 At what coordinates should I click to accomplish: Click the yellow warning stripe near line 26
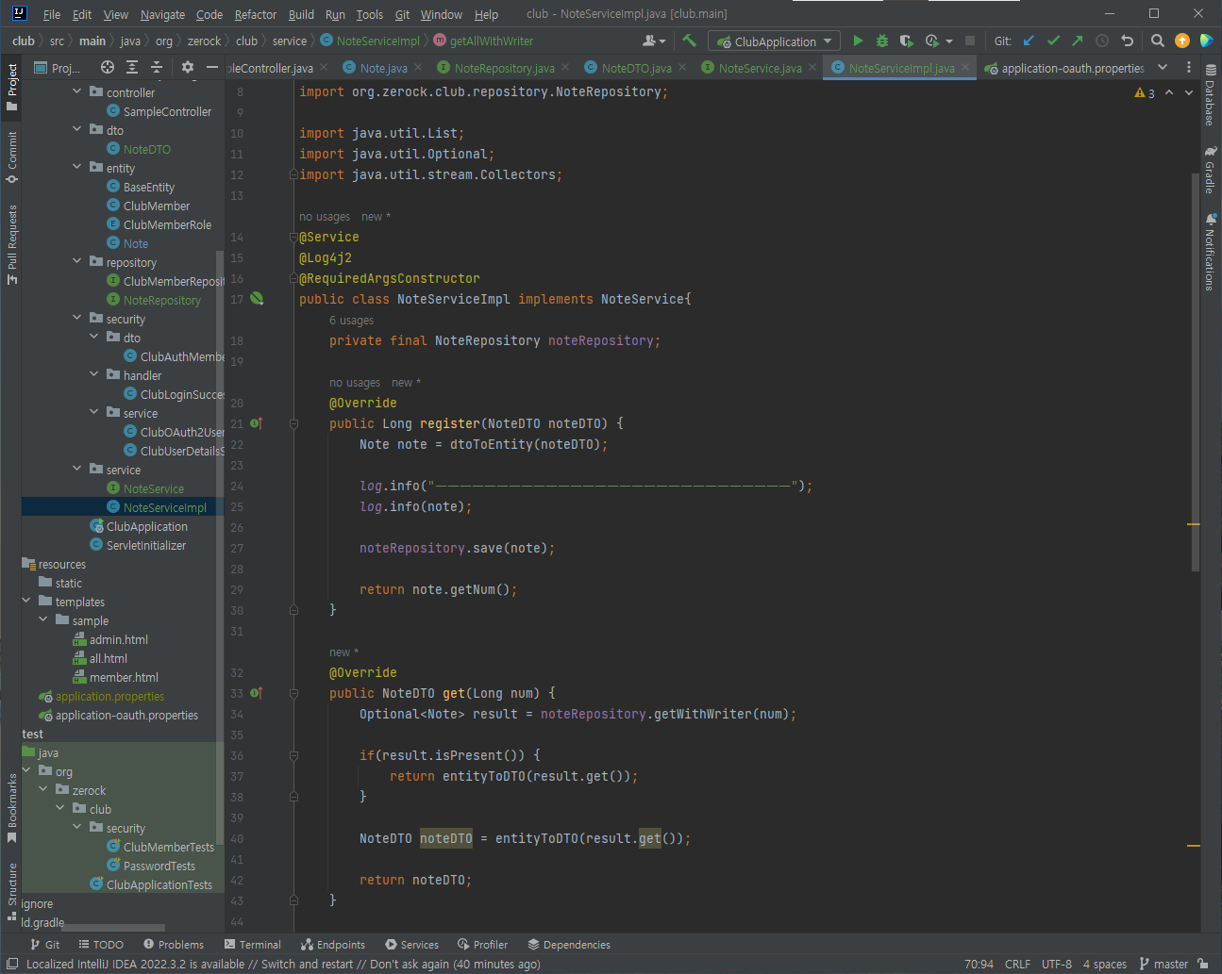[1194, 523]
